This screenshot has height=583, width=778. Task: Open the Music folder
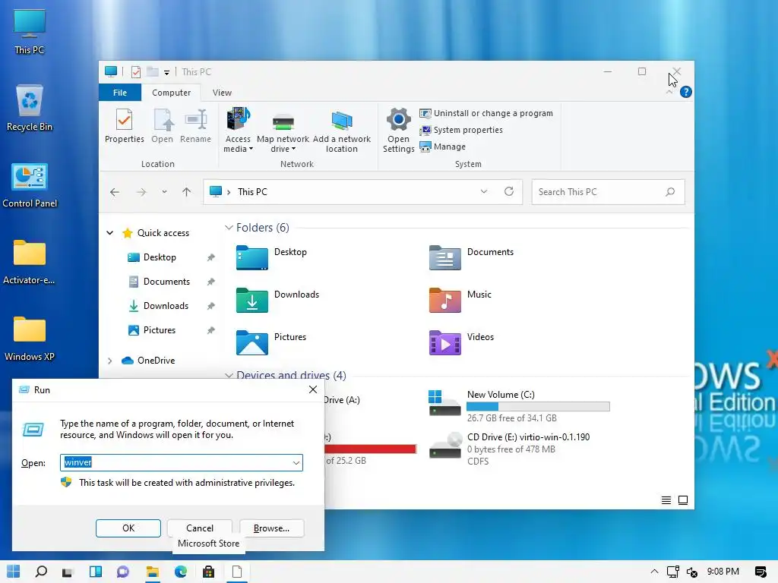click(x=460, y=300)
